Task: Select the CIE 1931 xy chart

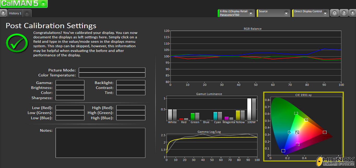Action: click(x=303, y=127)
